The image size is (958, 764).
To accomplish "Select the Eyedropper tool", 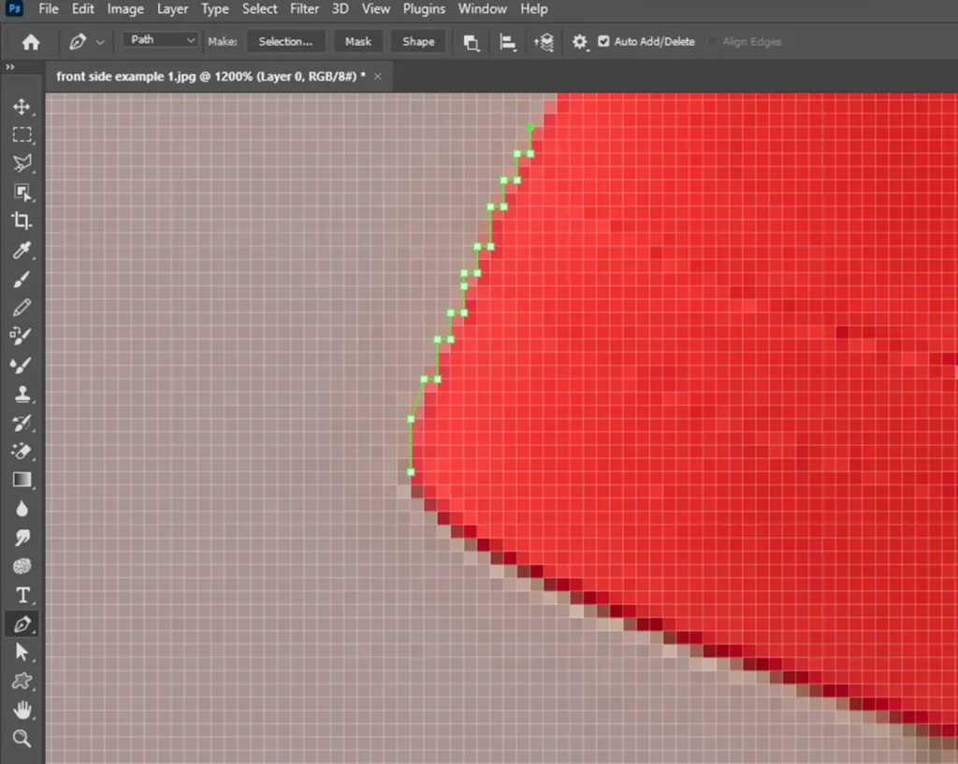I will pyautogui.click(x=22, y=250).
